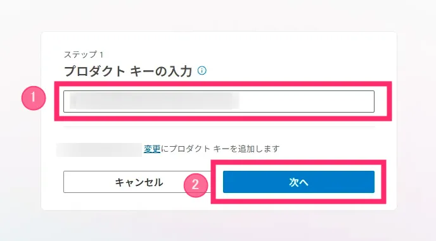Click the divider line below the key field
This screenshot has height=241, width=436.
coord(219,127)
